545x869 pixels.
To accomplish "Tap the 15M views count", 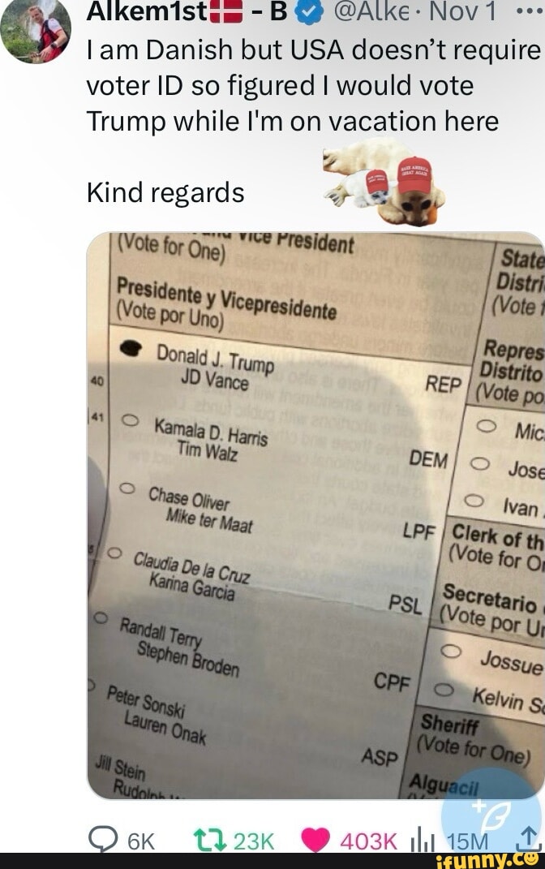I will tap(468, 842).
